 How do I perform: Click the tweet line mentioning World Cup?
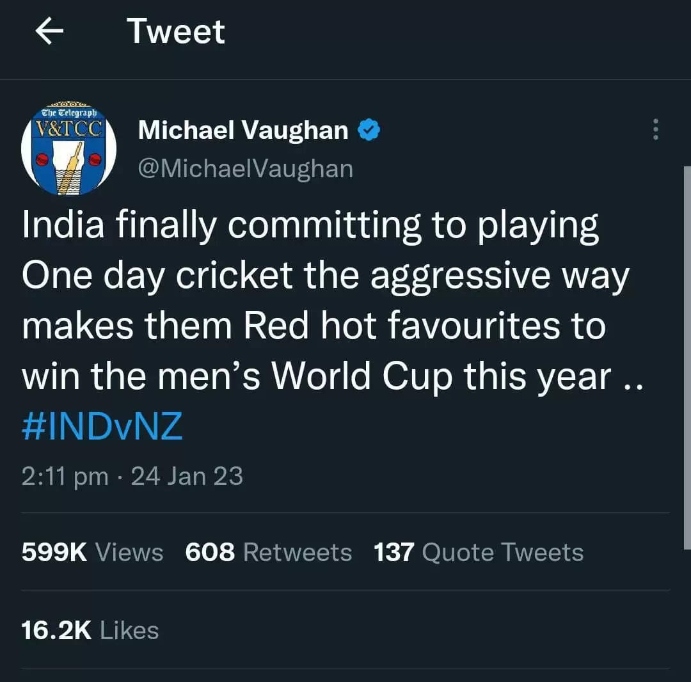[333, 377]
